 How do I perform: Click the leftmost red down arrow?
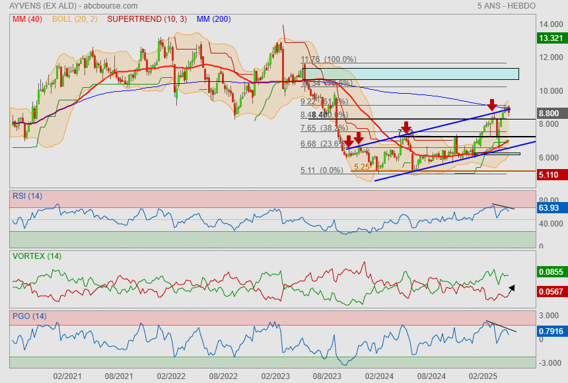348,140
